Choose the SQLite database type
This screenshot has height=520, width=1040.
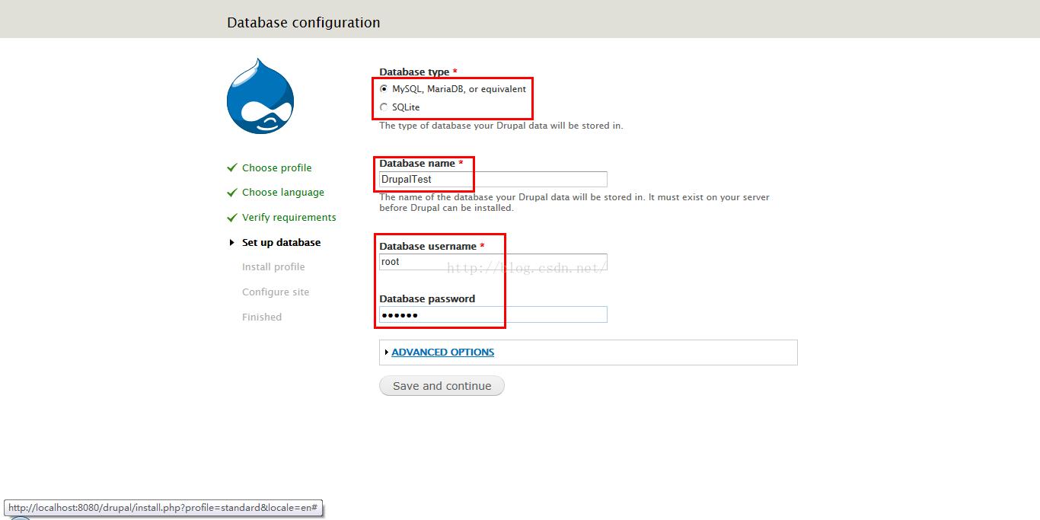(x=384, y=107)
